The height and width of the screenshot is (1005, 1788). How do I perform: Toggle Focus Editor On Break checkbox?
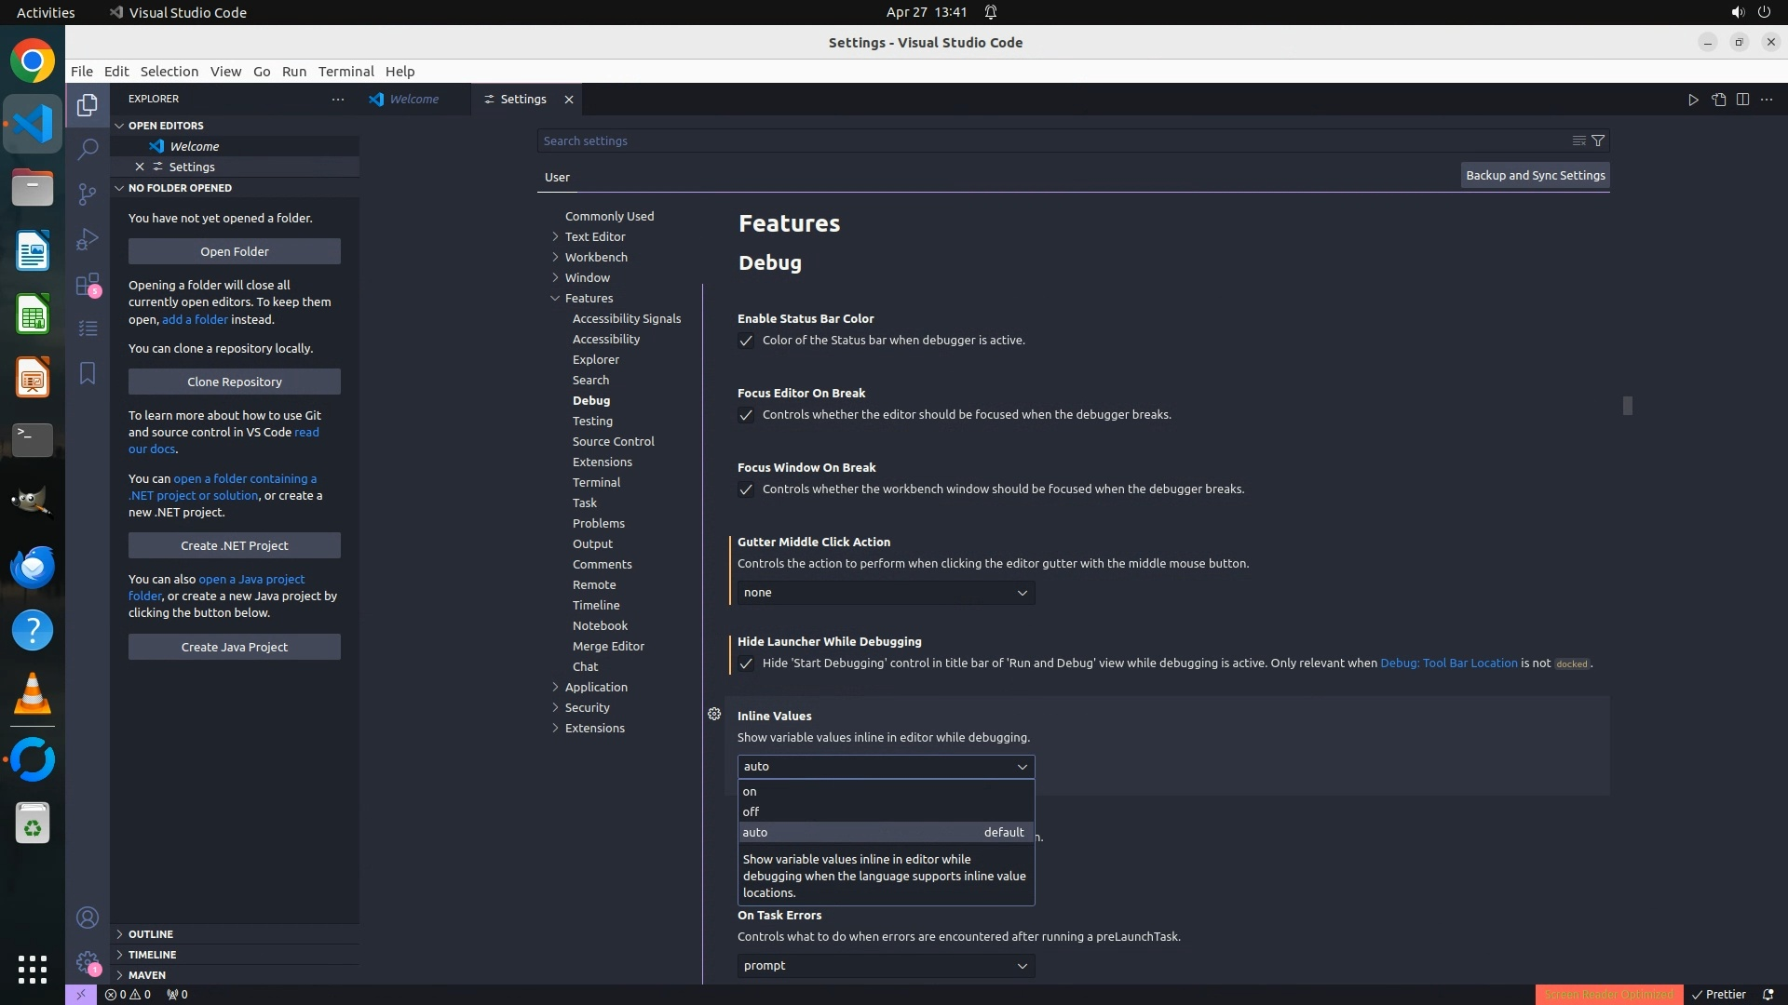[x=746, y=415]
